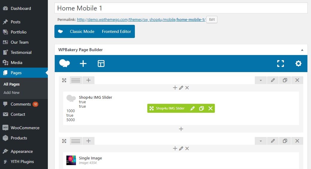This screenshot has width=311, height=169.
Task: Select the Shop4u IMG Slider title text
Action: [x=95, y=97]
